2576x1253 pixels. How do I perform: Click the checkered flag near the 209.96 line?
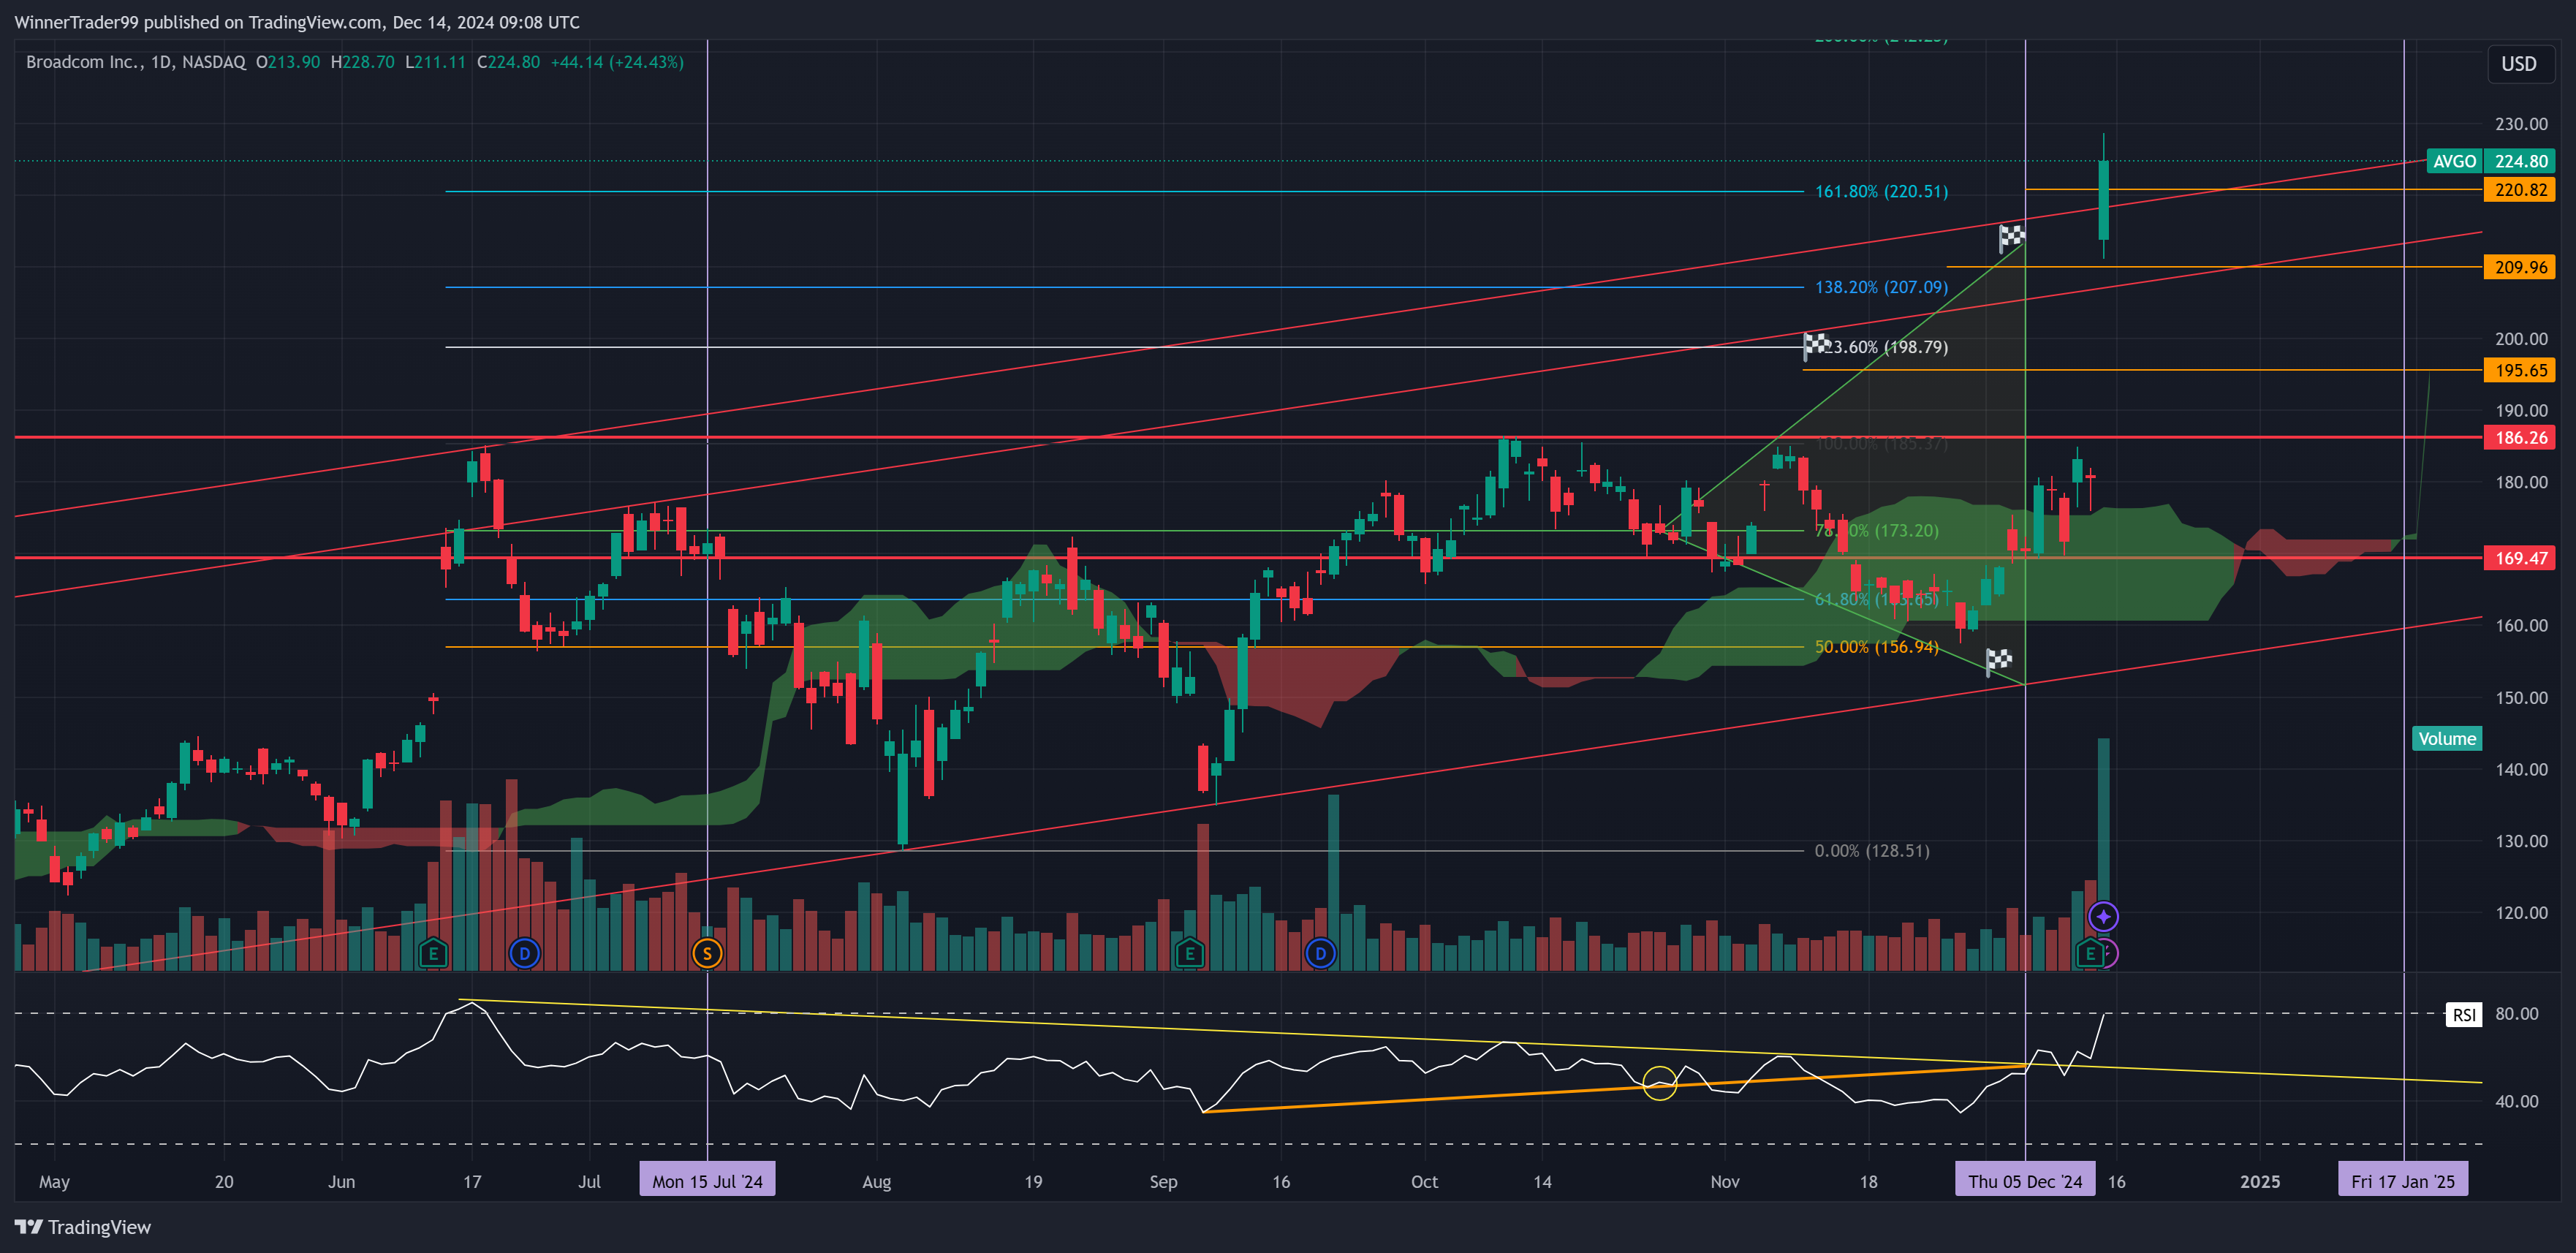[2011, 238]
